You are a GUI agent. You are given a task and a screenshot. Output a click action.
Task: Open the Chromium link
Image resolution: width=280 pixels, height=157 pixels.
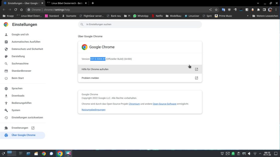point(134,104)
